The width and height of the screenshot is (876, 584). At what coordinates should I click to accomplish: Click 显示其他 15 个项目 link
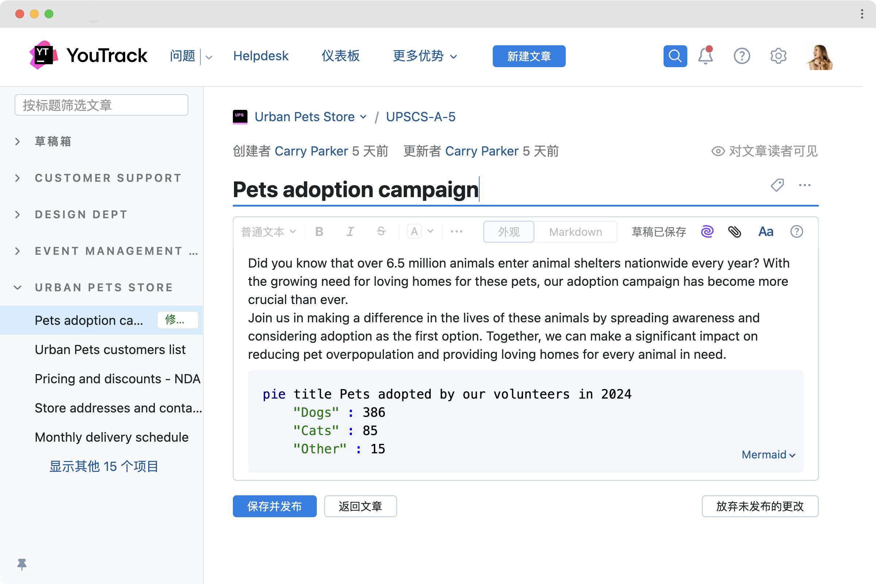coord(104,466)
